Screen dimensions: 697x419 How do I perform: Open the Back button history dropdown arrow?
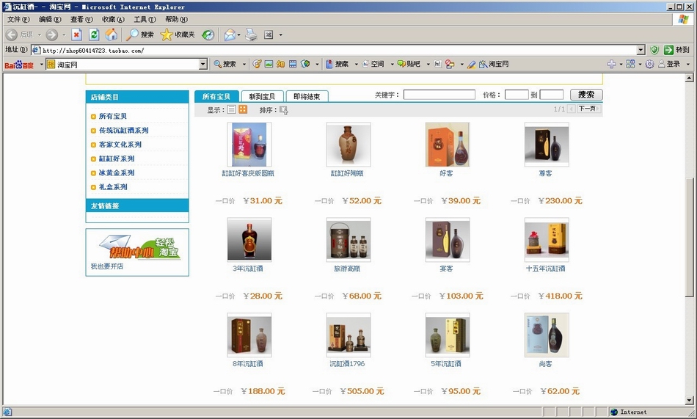click(x=40, y=34)
